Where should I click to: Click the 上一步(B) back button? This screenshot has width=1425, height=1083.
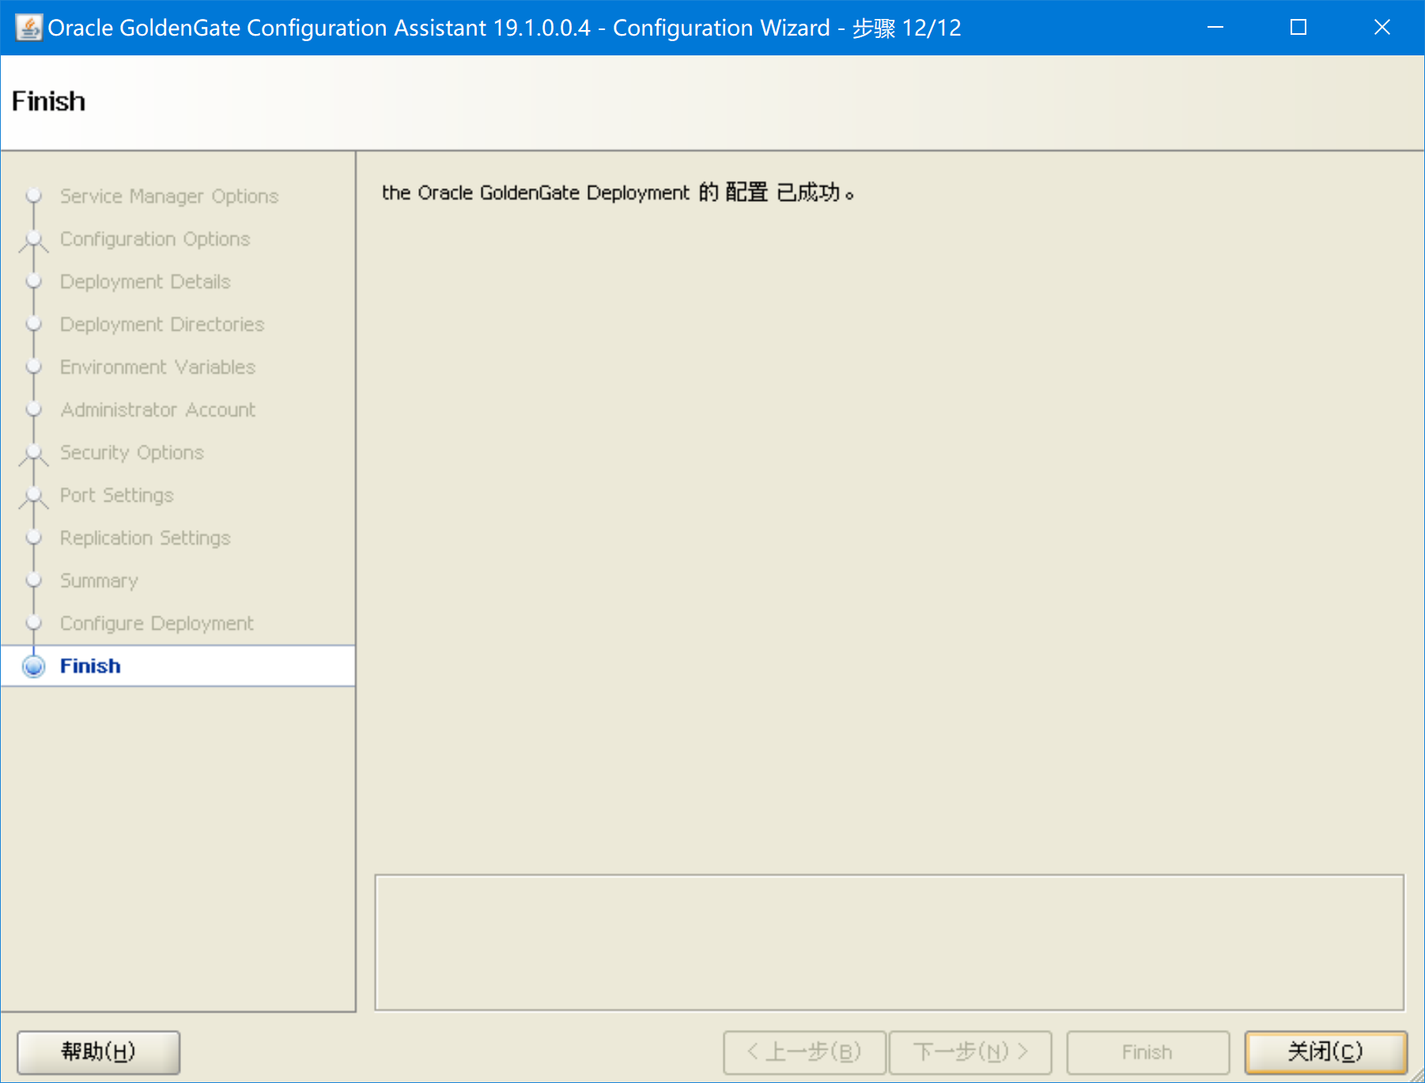coord(804,1052)
